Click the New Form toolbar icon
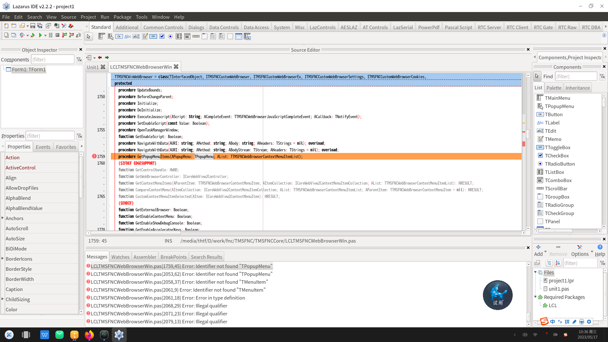 click(14, 26)
